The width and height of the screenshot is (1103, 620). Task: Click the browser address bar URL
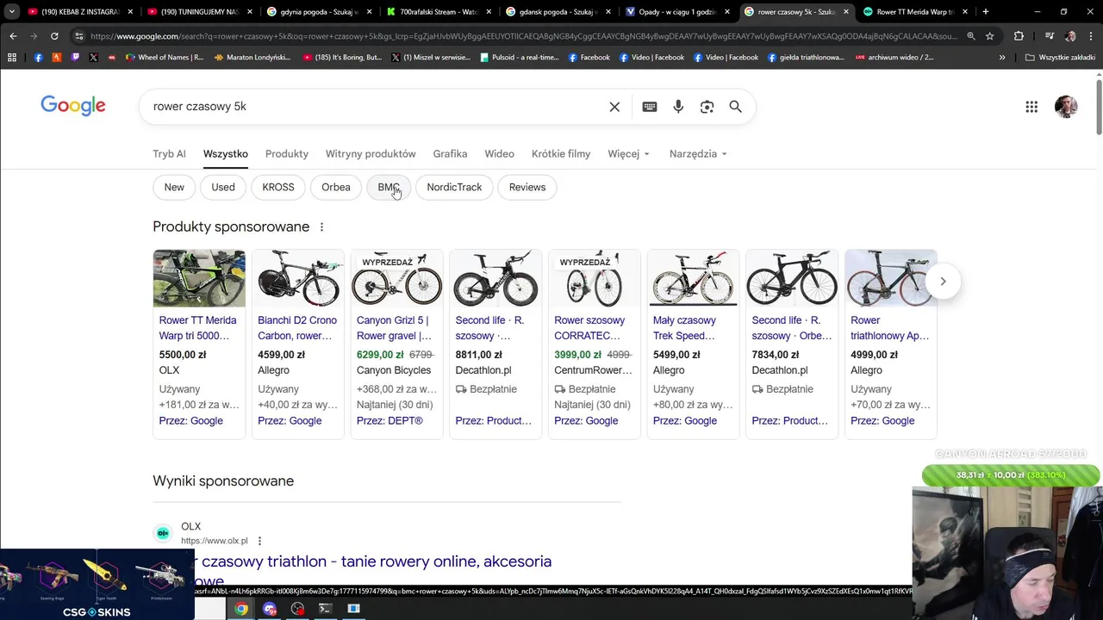click(523, 36)
